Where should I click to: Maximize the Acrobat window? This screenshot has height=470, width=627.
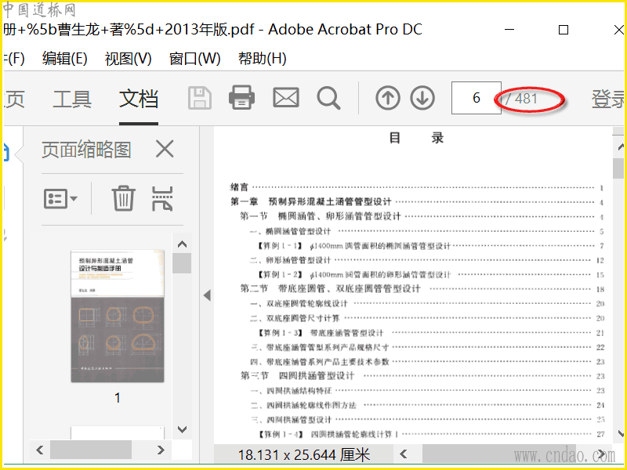coord(564,30)
